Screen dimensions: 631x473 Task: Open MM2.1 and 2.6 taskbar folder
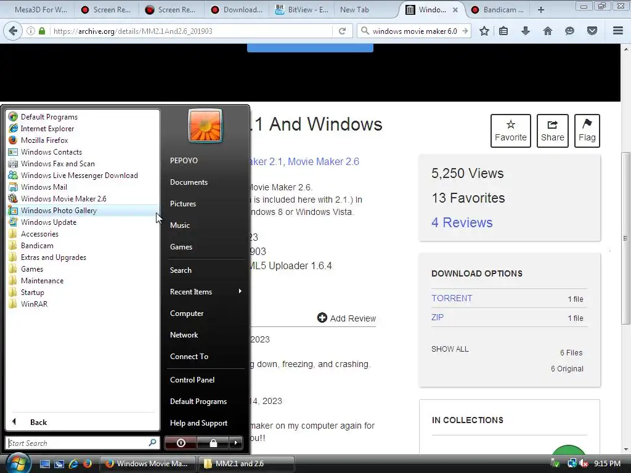[246, 464]
